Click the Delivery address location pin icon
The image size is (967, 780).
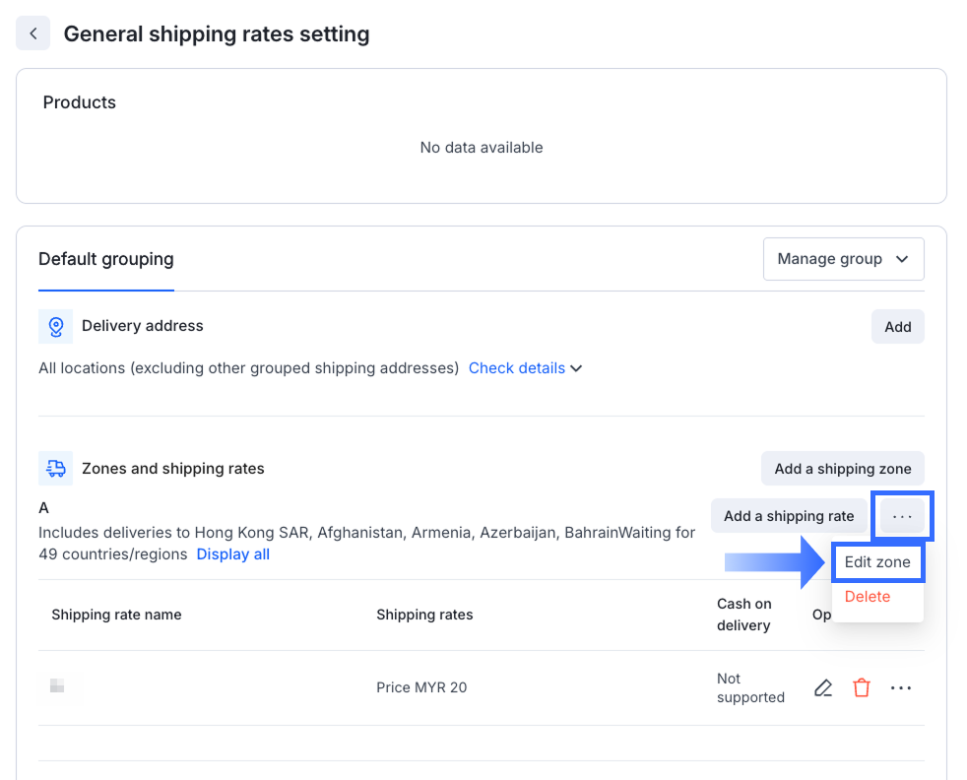tap(55, 326)
